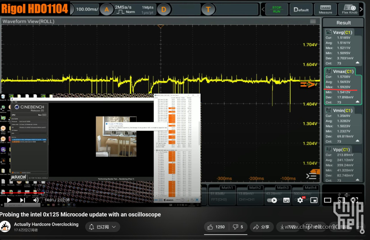Play the paused YouTube video
Image resolution: width=370 pixels, height=240 pixels.
pyautogui.click(x=9, y=200)
